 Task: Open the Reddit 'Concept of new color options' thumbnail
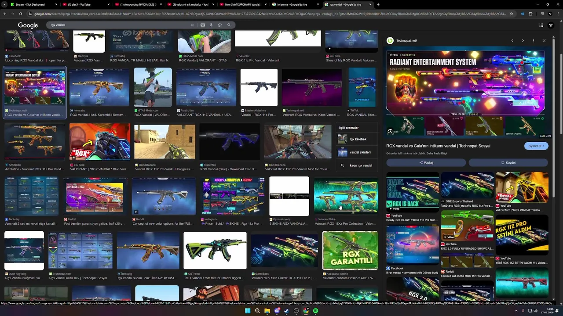[164, 196]
